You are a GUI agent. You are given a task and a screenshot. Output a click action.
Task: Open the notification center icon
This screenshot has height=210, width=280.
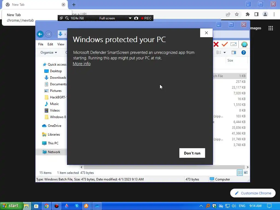tap(269, 206)
